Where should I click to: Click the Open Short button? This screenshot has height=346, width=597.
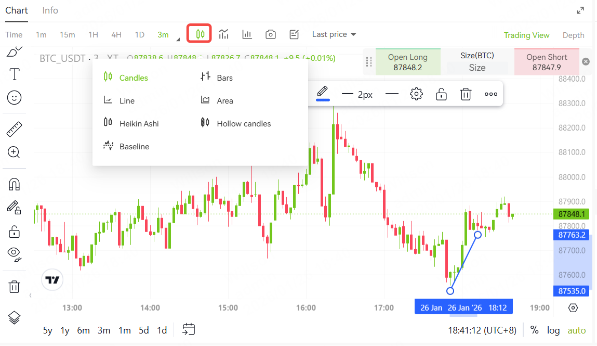click(x=547, y=62)
